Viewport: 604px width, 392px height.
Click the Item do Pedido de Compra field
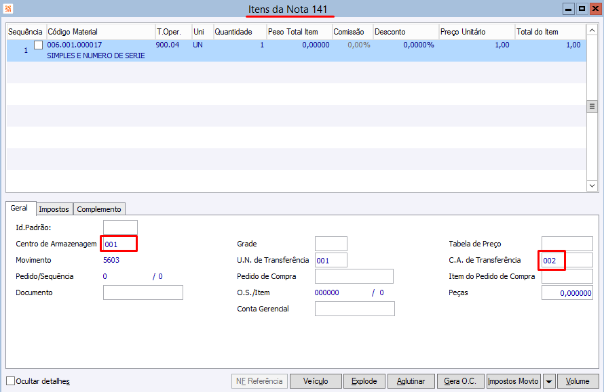(567, 276)
